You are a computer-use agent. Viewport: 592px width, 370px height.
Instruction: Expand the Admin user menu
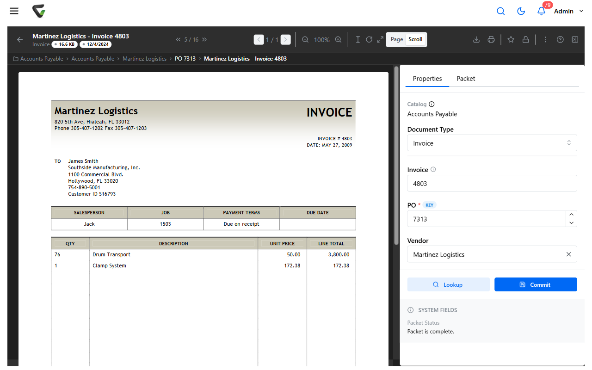pos(569,11)
